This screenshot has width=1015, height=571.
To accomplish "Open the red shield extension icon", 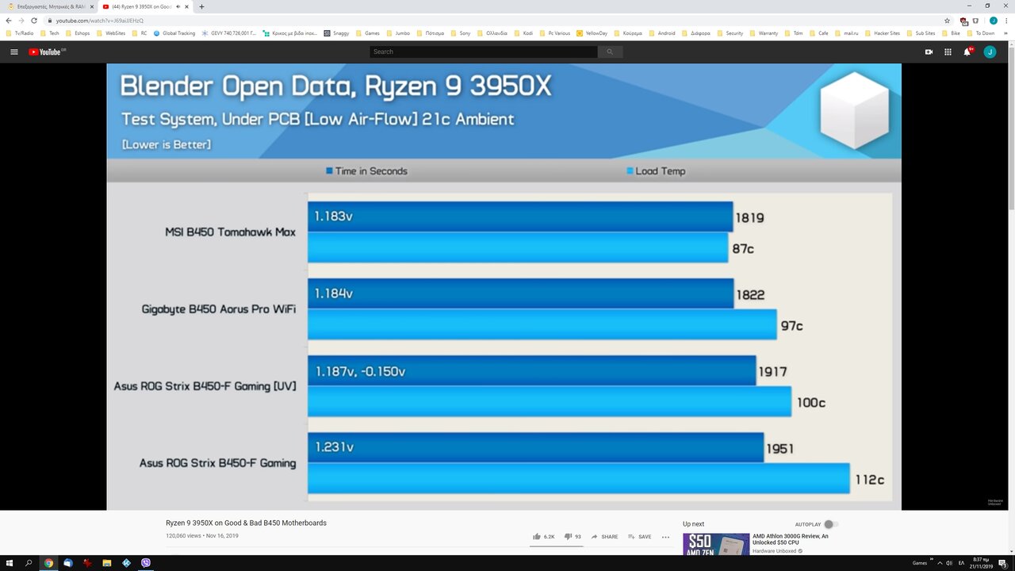I will point(963,21).
